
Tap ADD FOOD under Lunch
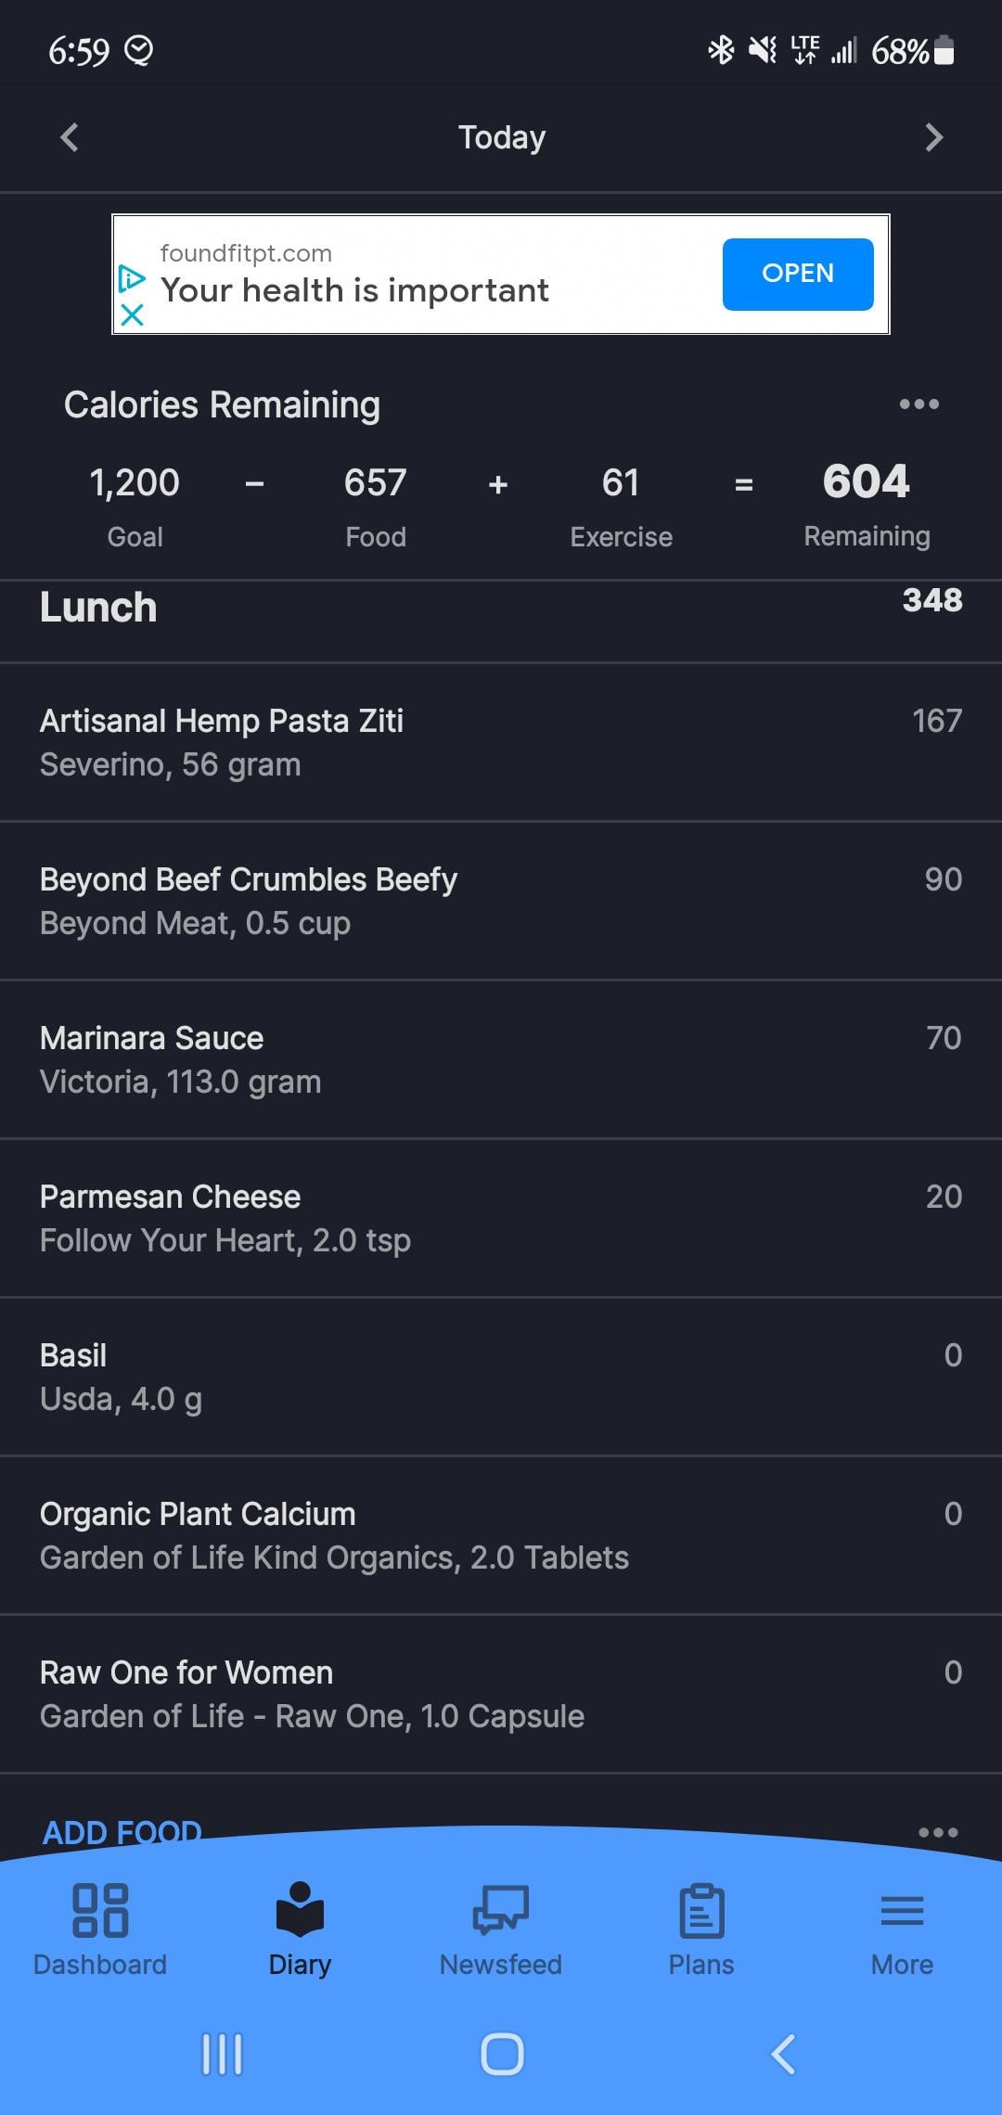[122, 1832]
